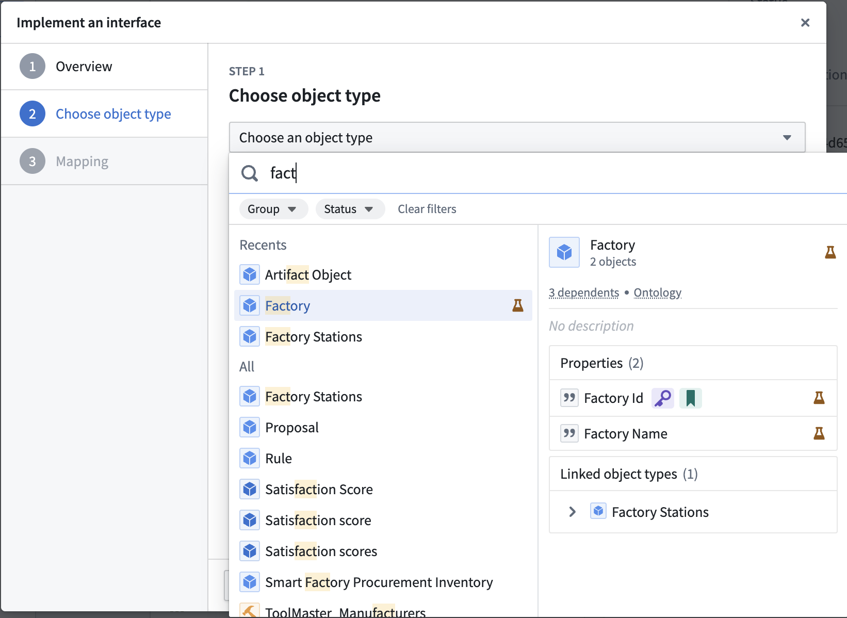Open the Group filter dropdown

(273, 209)
